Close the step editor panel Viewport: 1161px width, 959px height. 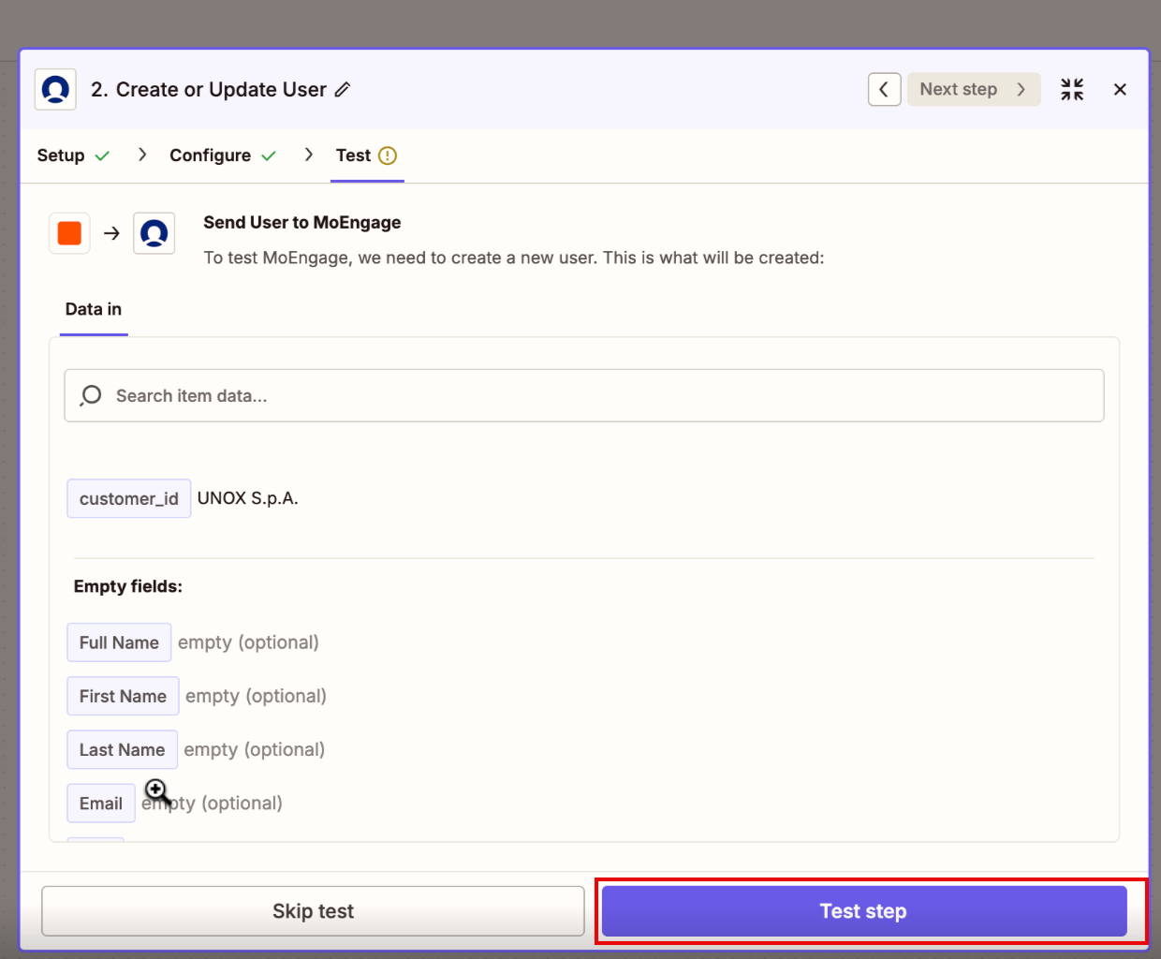(1120, 90)
